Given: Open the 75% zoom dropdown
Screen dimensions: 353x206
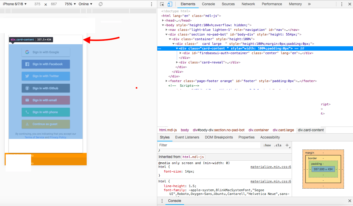Looking at the screenshot, I should (x=70, y=4).
